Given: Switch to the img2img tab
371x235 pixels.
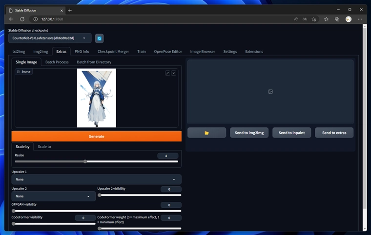Looking at the screenshot, I should [41, 51].
